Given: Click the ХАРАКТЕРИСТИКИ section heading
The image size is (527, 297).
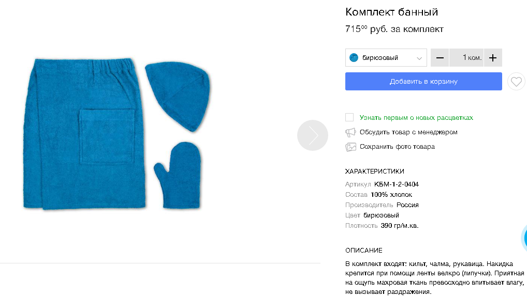Looking at the screenshot, I should coord(374,171).
